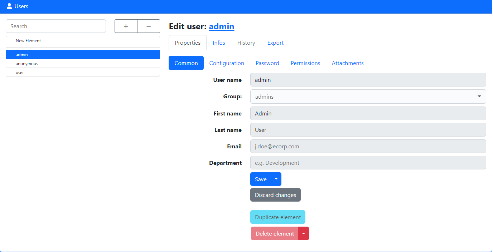Click the minus button to remove element
This screenshot has width=493, height=252.
pyautogui.click(x=149, y=26)
